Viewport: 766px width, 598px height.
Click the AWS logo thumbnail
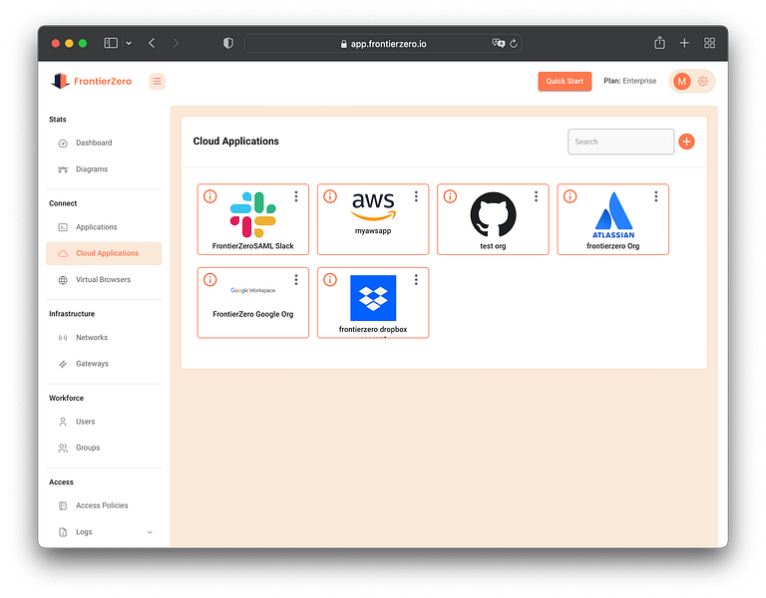click(373, 206)
